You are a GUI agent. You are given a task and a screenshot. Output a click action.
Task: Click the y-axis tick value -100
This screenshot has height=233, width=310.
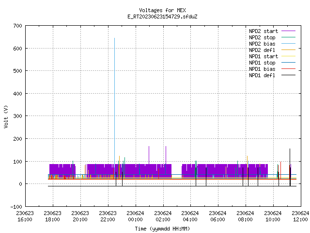click(16, 207)
